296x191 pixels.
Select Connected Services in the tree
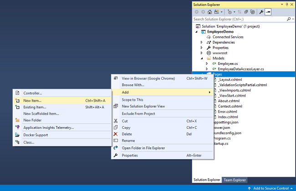(228, 37)
